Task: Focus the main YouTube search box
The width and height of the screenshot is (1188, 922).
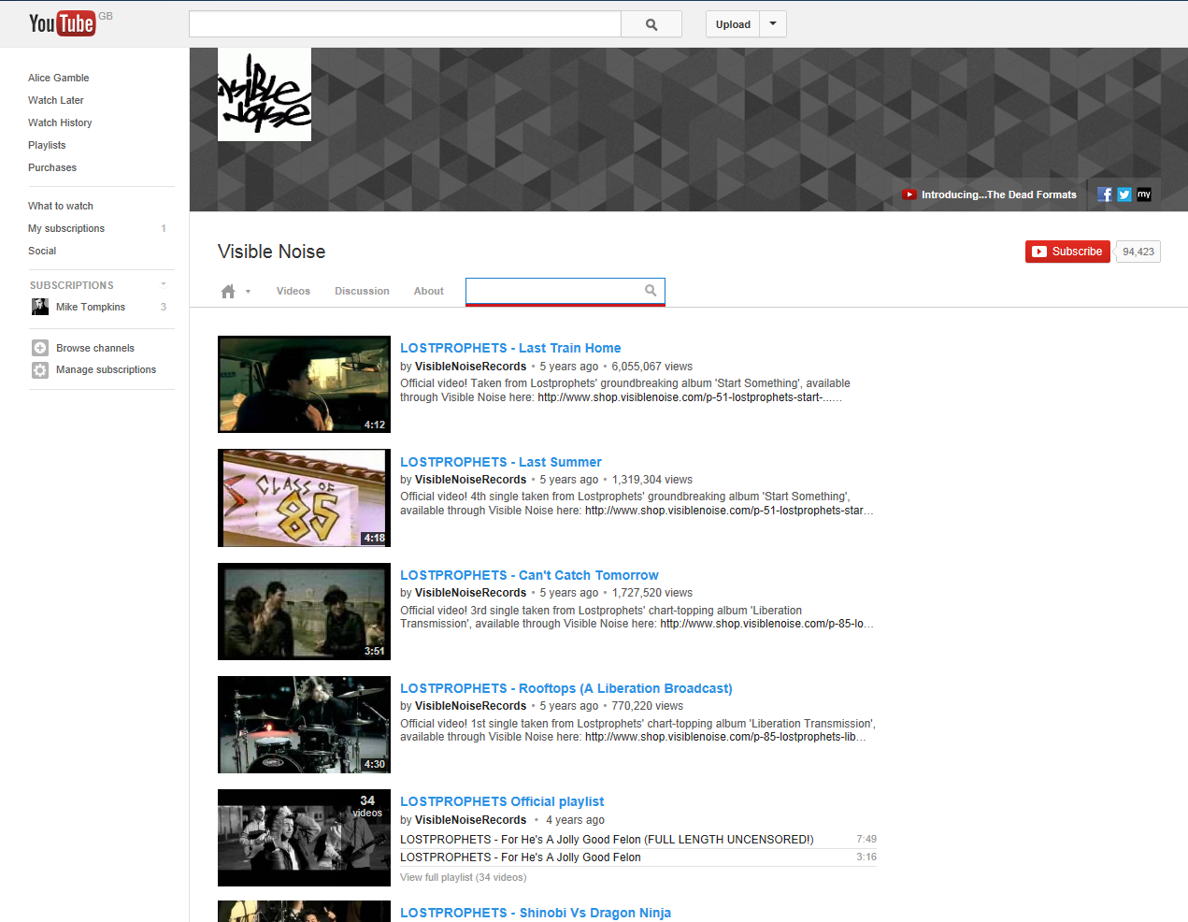Action: pyautogui.click(x=405, y=24)
